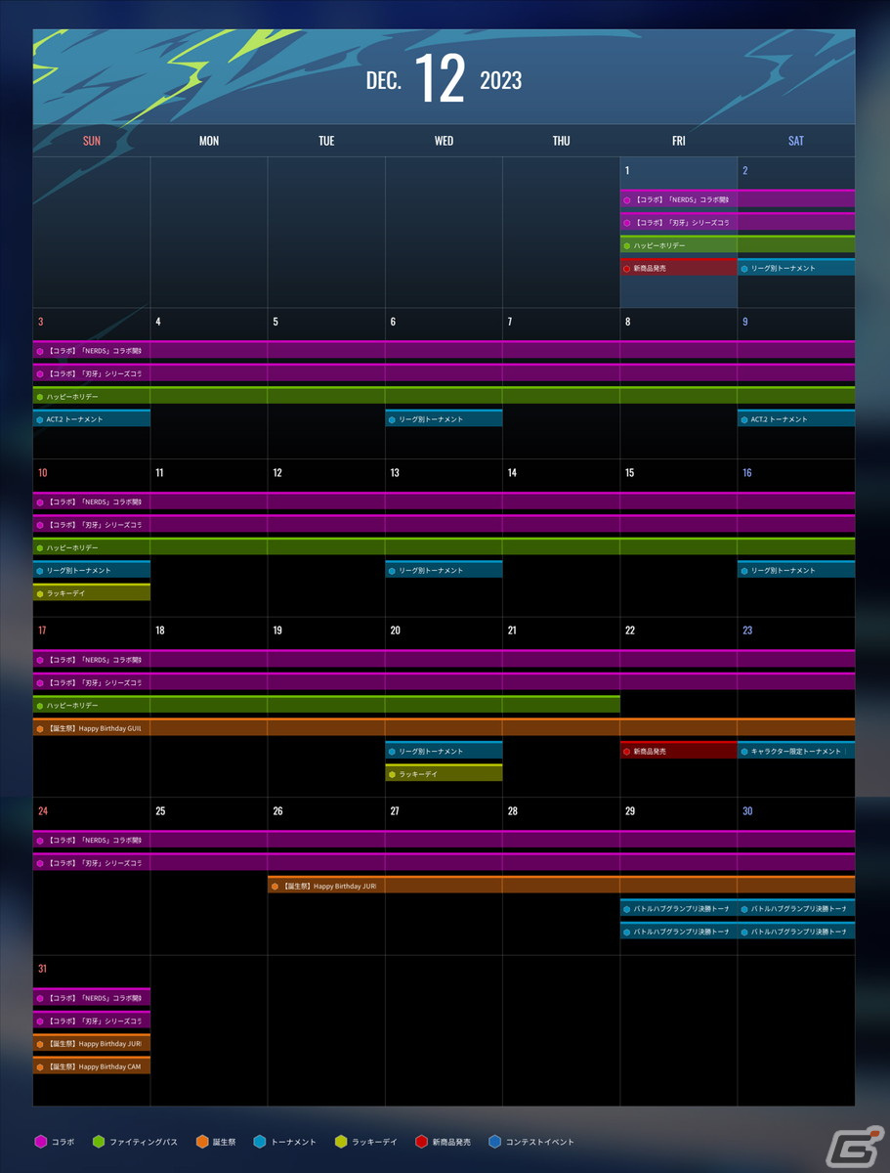Image resolution: width=890 pixels, height=1173 pixels.
Task: Open キャラクター限定トーナメント event on December 23
Action: 796,751
